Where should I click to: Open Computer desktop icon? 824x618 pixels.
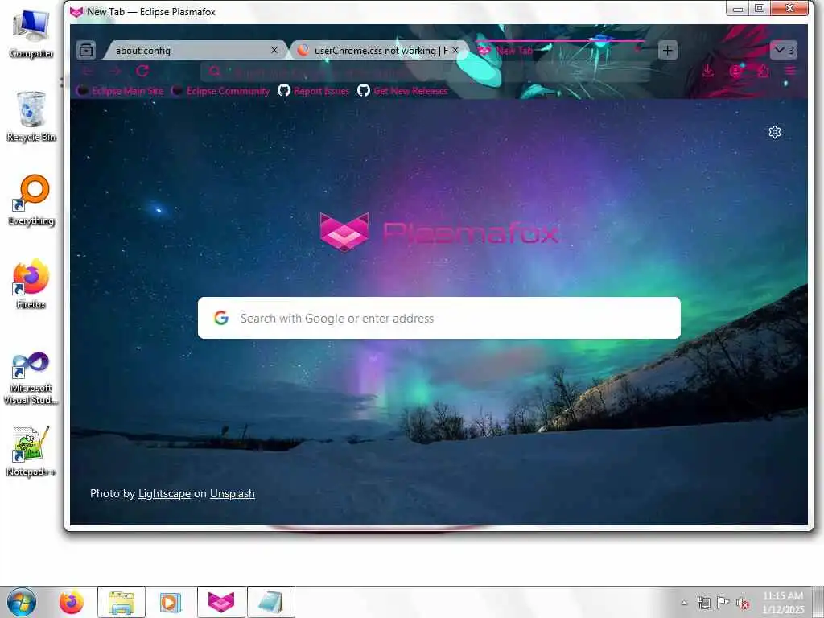pos(31,34)
